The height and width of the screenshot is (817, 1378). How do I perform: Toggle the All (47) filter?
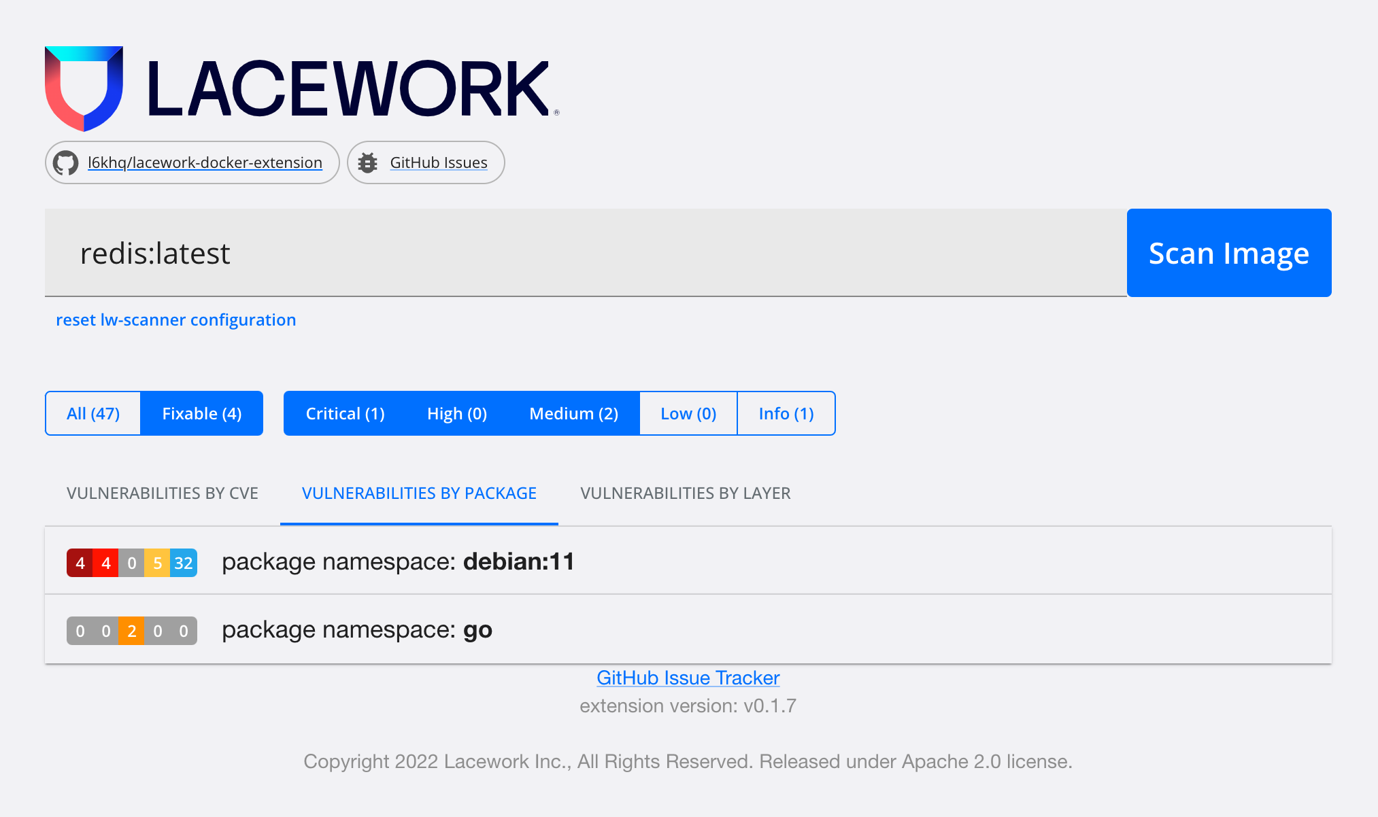93,413
